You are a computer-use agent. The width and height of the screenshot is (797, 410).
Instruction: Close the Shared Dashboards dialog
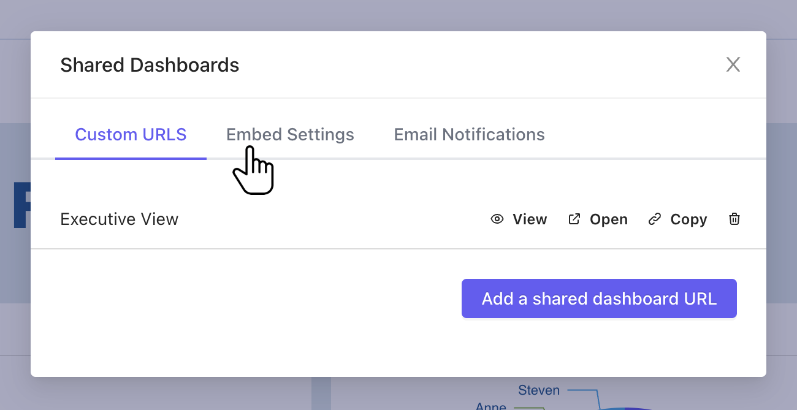coord(733,65)
